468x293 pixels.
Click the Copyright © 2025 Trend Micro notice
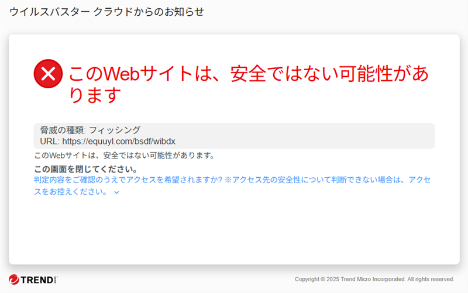click(x=374, y=280)
